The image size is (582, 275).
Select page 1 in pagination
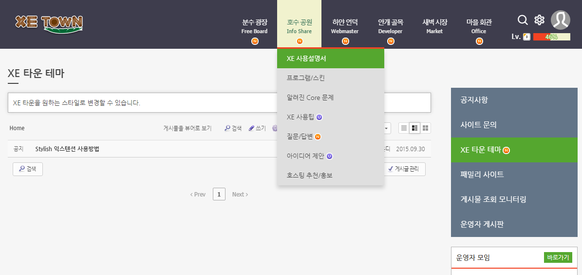tap(219, 194)
